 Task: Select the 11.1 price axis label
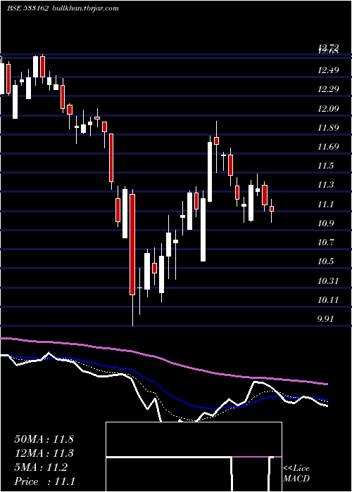[x=325, y=205]
